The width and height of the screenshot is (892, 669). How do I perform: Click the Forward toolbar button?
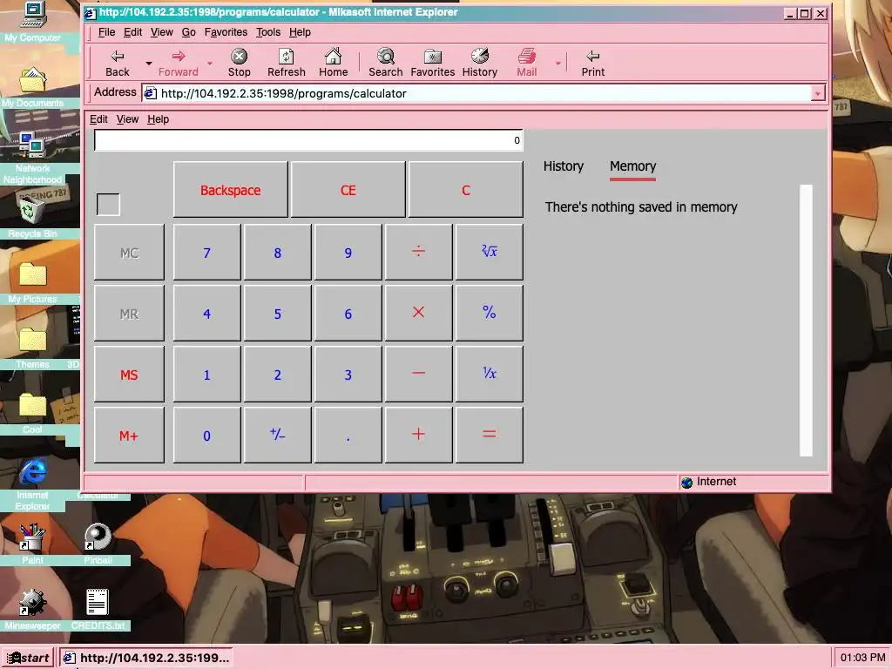click(178, 63)
